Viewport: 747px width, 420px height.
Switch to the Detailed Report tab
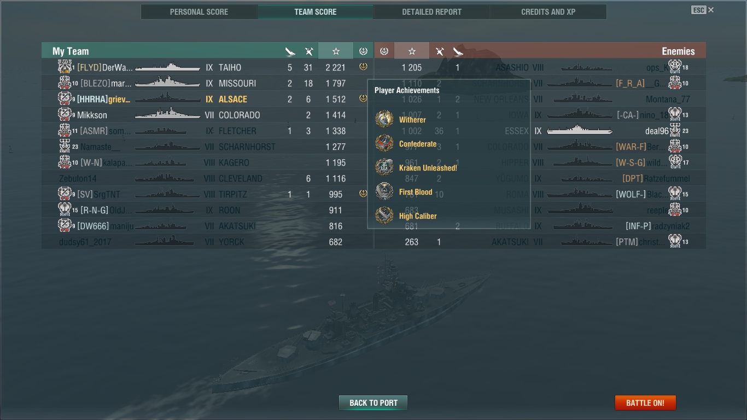(x=431, y=11)
